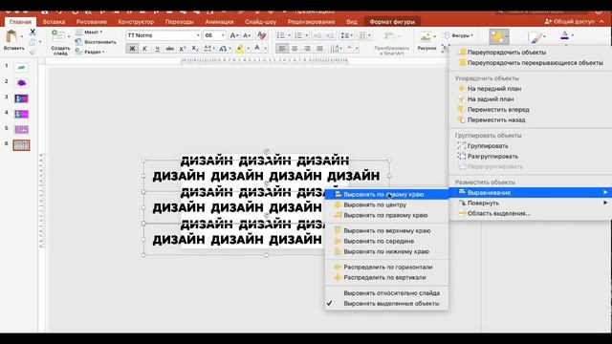Click the text highlight color marker
The image size is (612, 344).
(240, 49)
